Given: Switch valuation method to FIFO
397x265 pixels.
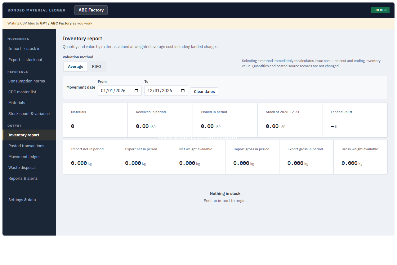Looking at the screenshot, I should coord(96,67).
